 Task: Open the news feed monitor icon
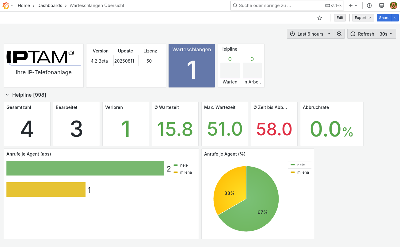click(382, 6)
